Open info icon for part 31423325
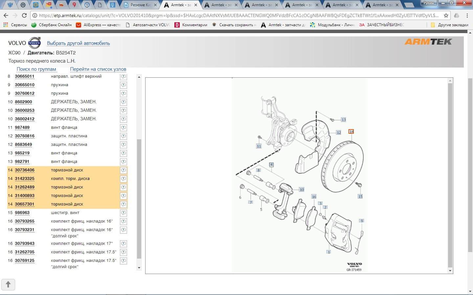Screen dimensions: 473x295 click(x=124, y=179)
